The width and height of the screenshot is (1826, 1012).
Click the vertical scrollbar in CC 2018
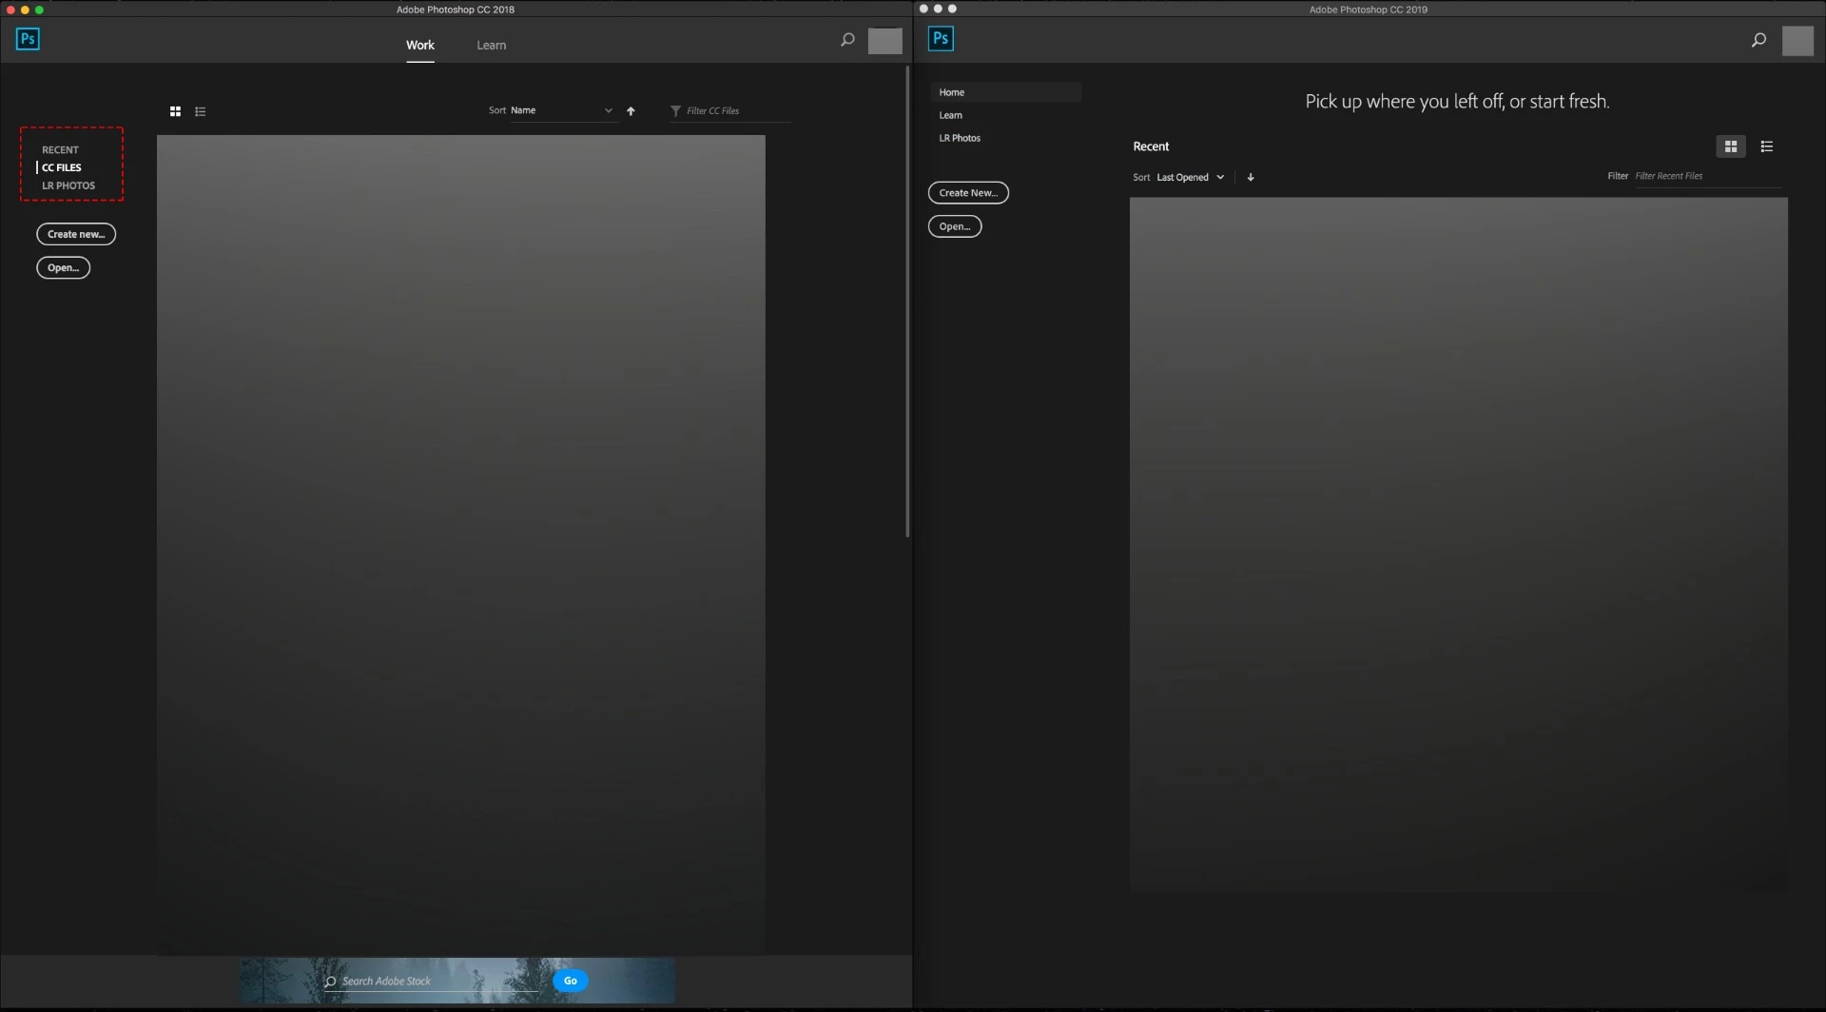click(x=908, y=302)
